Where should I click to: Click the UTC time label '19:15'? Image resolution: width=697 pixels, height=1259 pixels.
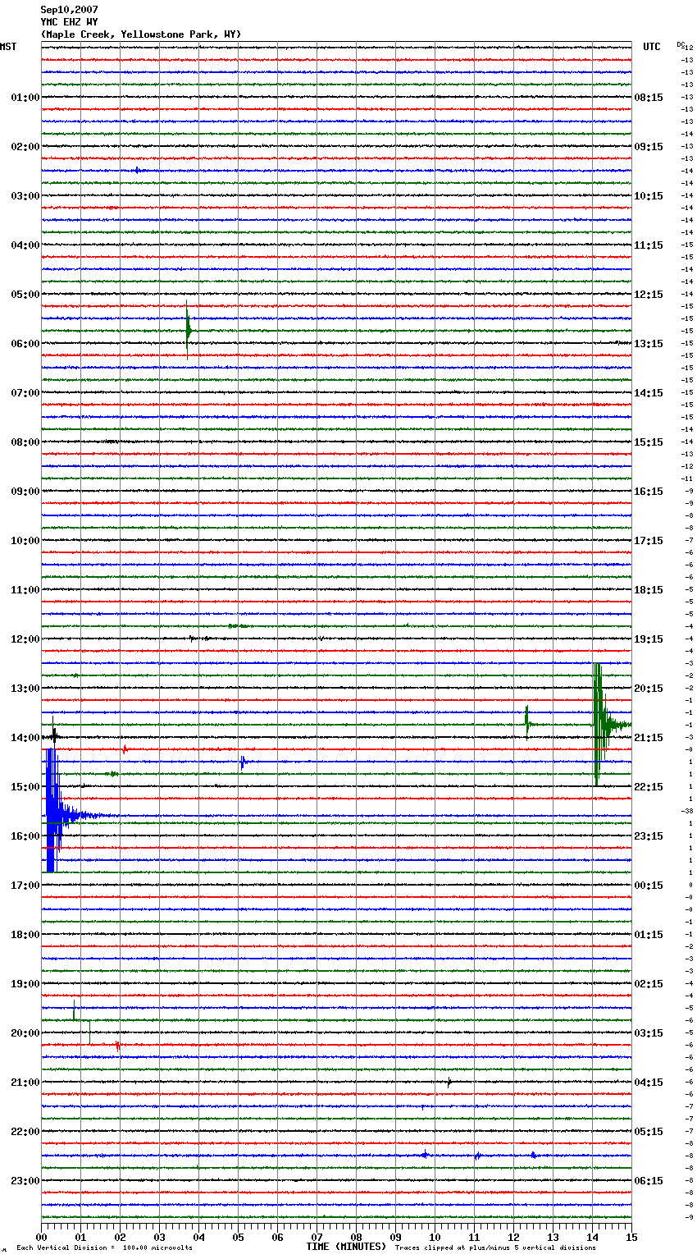pyautogui.click(x=649, y=639)
